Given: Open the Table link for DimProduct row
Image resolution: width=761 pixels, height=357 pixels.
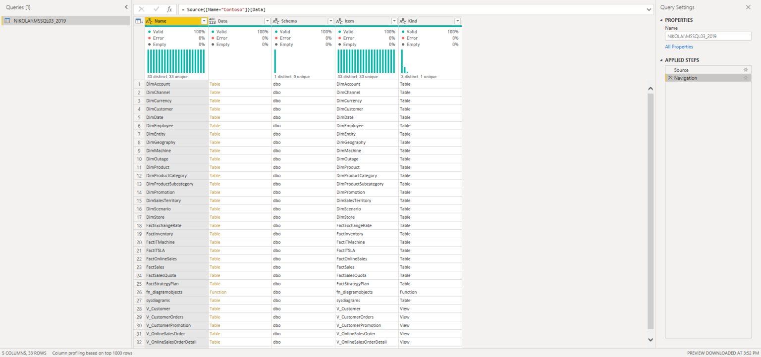Looking at the screenshot, I should click(x=215, y=167).
